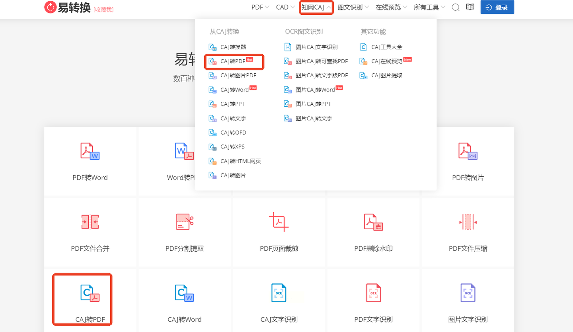Select the PDF文件压缩 compress icon
Image resolution: width=573 pixels, height=332 pixels.
[x=468, y=222]
